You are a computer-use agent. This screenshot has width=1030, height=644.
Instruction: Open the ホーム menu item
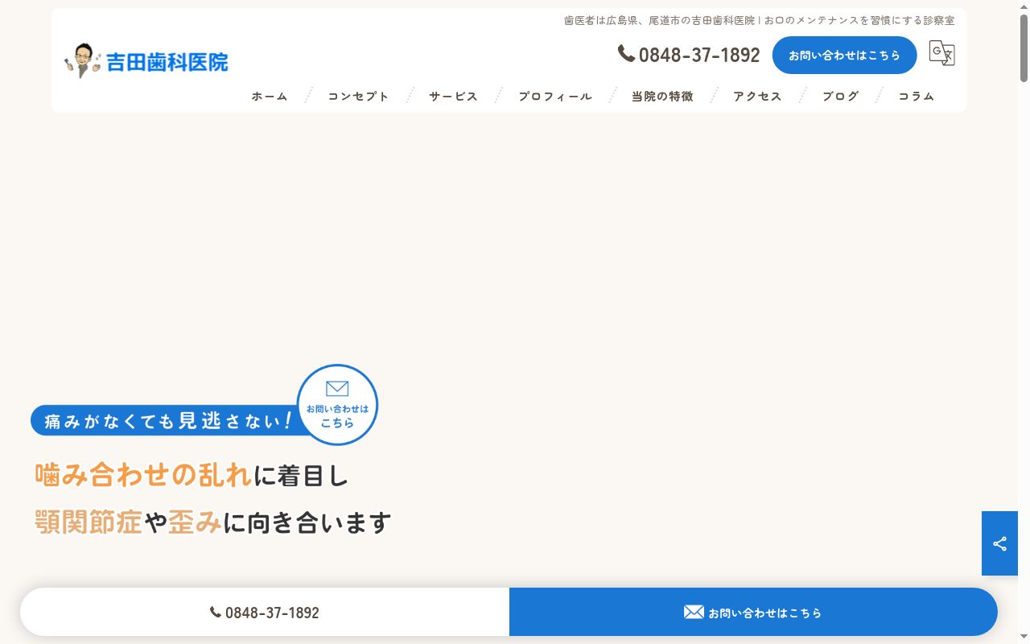click(x=270, y=96)
